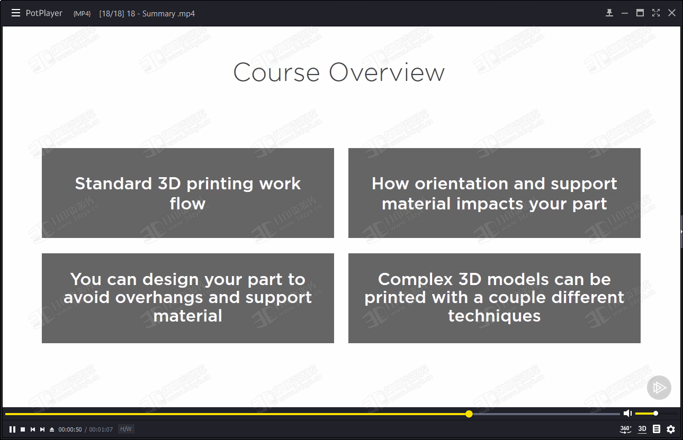Enable 360 degree video mode

pos(626,429)
